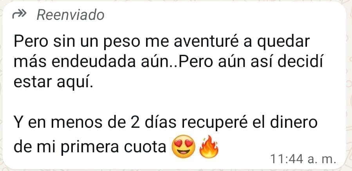Image resolution: width=352 pixels, height=171 pixels.
Task: Tap the heart-eyes emoji
Action: [x=183, y=147]
